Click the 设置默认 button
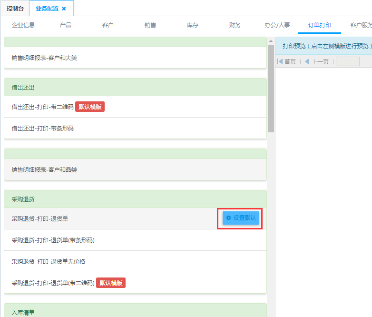 (241, 218)
